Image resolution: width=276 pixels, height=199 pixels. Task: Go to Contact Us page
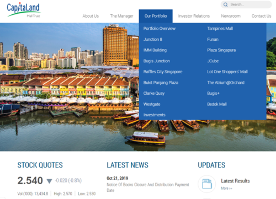click(261, 16)
